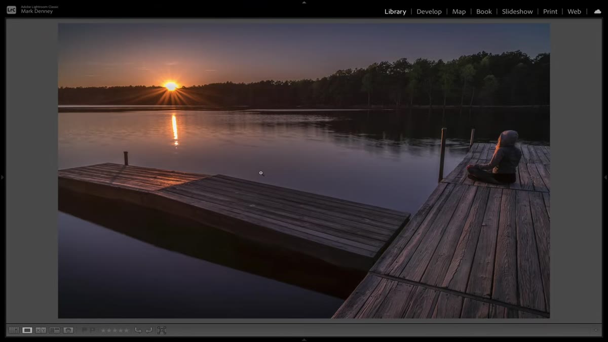The height and width of the screenshot is (342, 608).
Task: Click the Lrc application logo
Action: click(11, 10)
